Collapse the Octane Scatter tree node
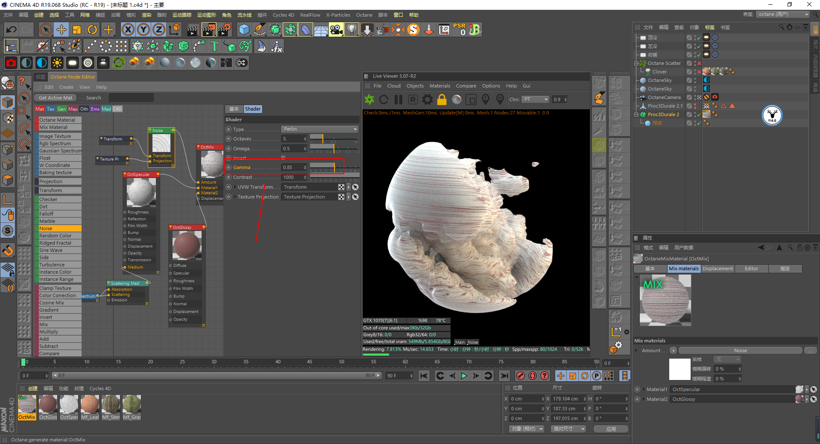 [636, 63]
